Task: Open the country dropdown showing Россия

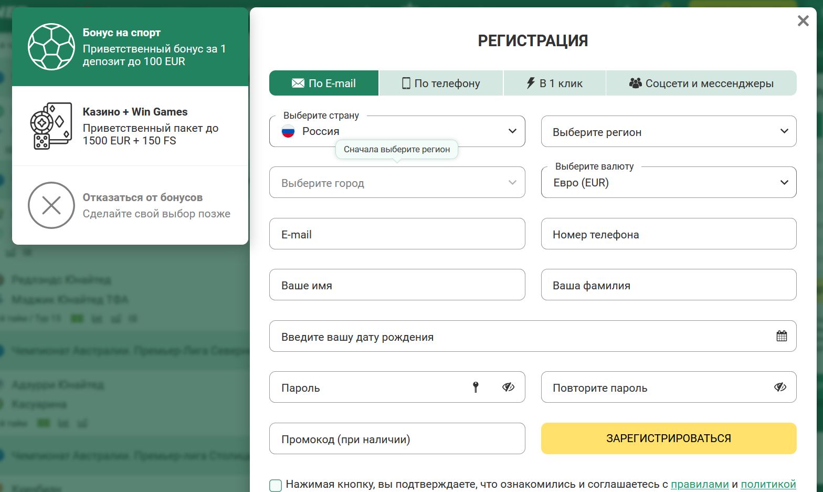Action: pos(397,131)
